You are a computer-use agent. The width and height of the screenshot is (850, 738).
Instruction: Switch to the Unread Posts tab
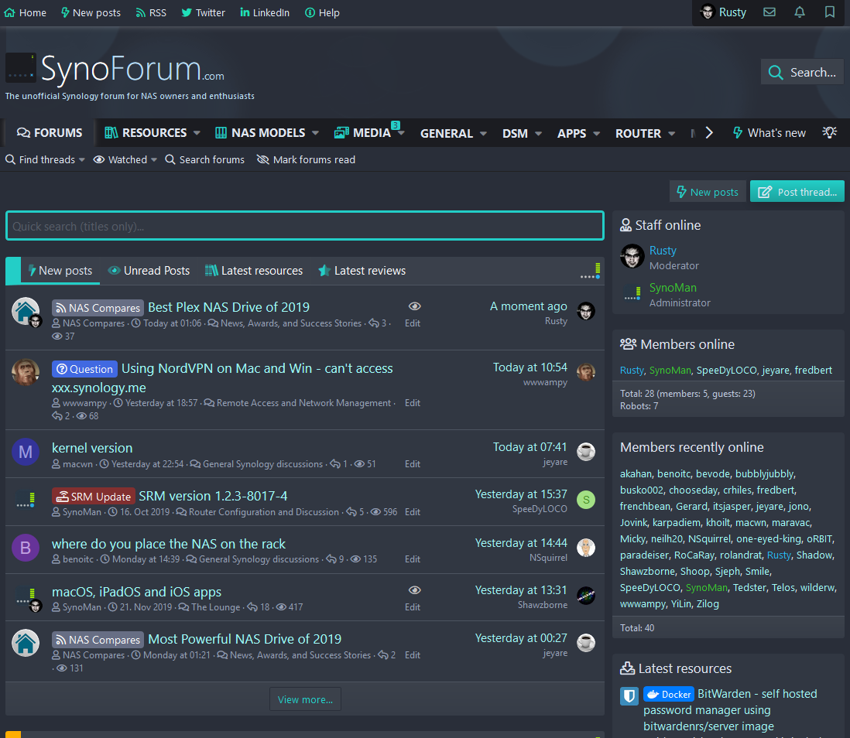point(149,271)
